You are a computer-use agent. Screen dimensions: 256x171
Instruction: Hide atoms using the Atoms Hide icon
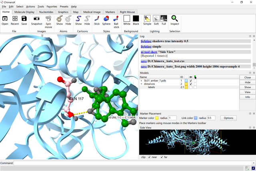[68, 20]
